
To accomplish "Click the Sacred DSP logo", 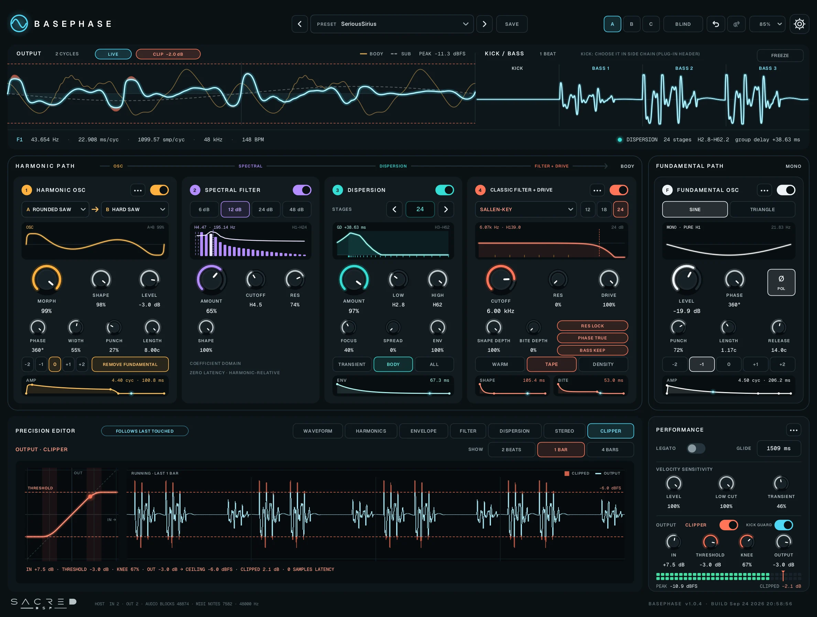I will [43, 603].
